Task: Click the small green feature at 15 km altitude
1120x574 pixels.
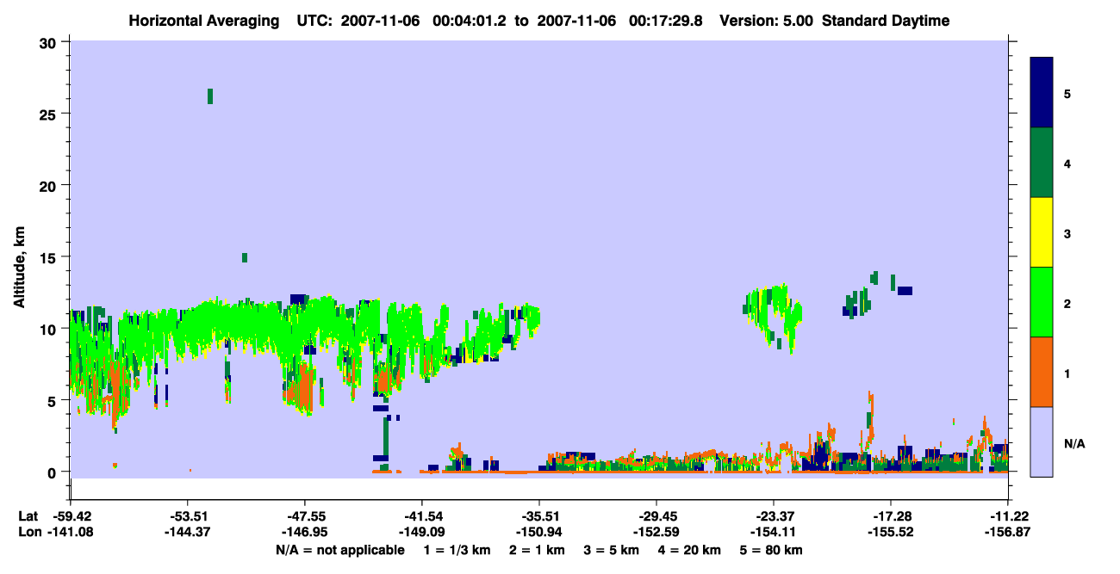Action: pos(245,257)
